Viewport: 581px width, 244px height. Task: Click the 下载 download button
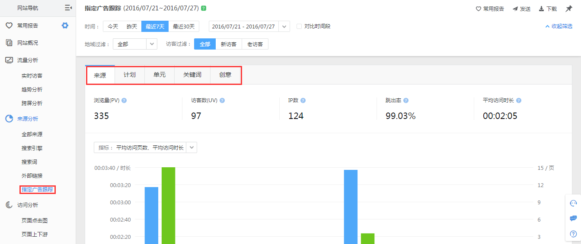pos(548,9)
